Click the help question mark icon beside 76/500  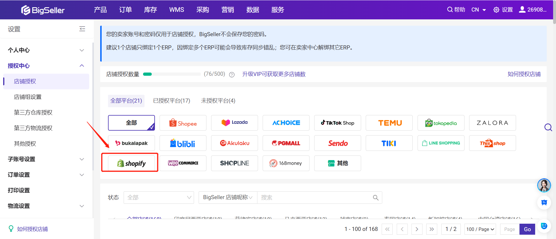tap(232, 75)
